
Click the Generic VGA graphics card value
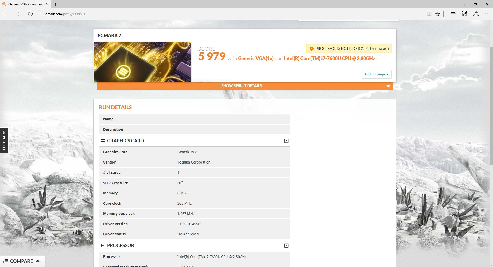pos(187,152)
